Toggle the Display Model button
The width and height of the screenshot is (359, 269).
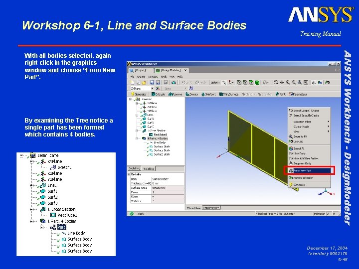320,82
